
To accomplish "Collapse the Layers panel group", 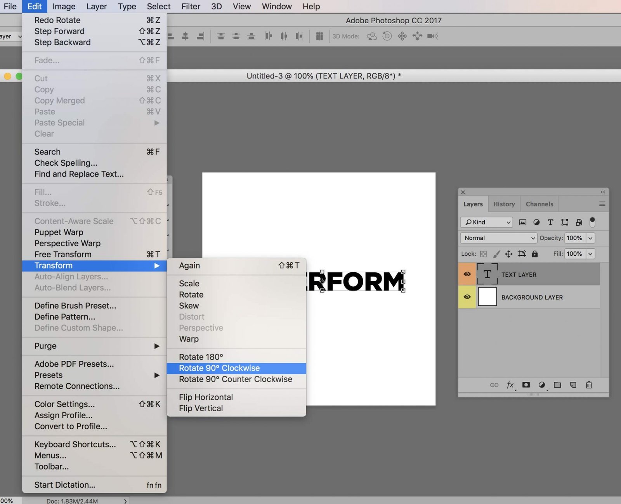I will click(602, 192).
